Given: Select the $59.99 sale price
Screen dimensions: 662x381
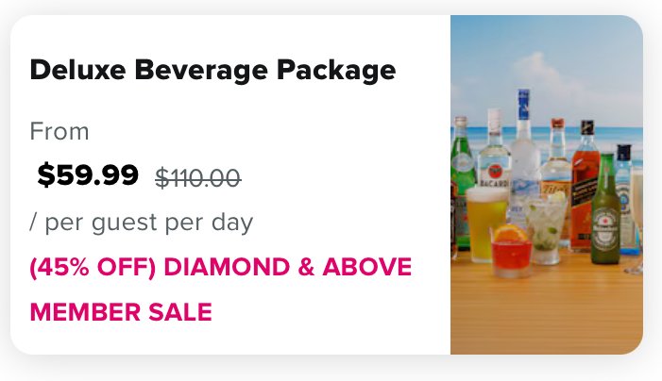Looking at the screenshot, I should (x=88, y=174).
